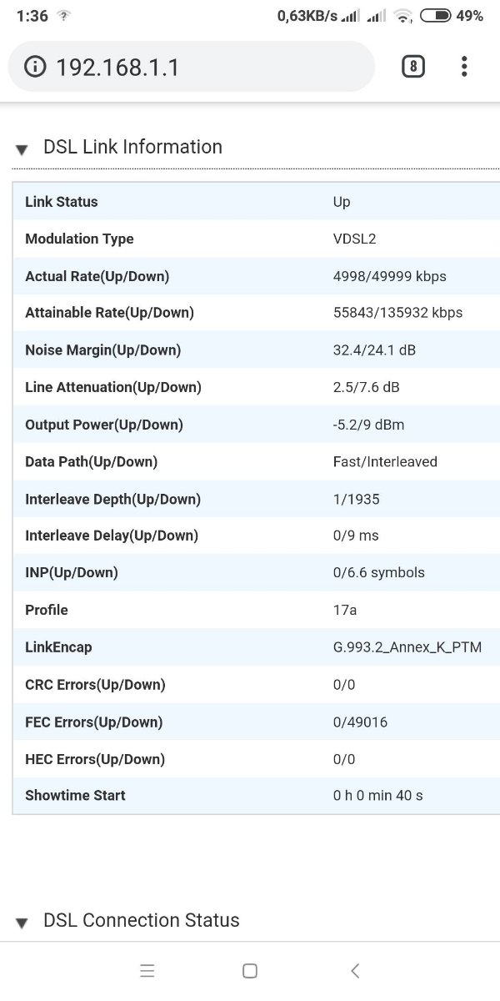Viewport: 500px width, 1001px height.
Task: Tap the Android home navigation button
Action: 249,970
